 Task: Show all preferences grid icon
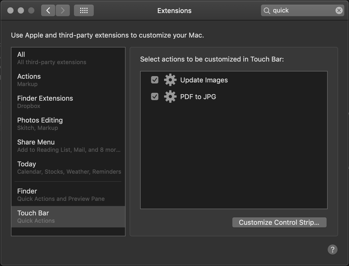(84, 10)
